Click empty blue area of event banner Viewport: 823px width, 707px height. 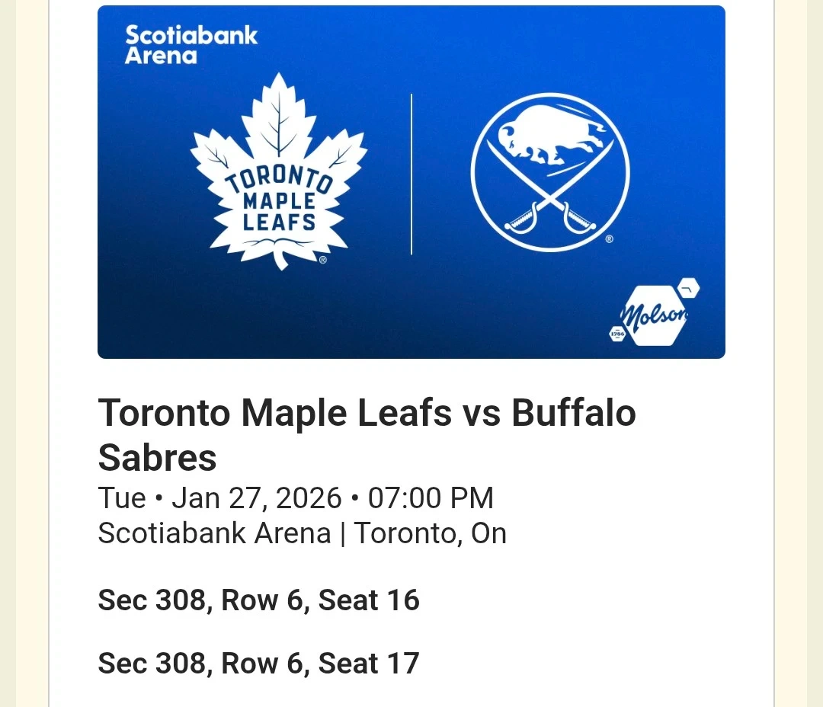tap(457, 320)
